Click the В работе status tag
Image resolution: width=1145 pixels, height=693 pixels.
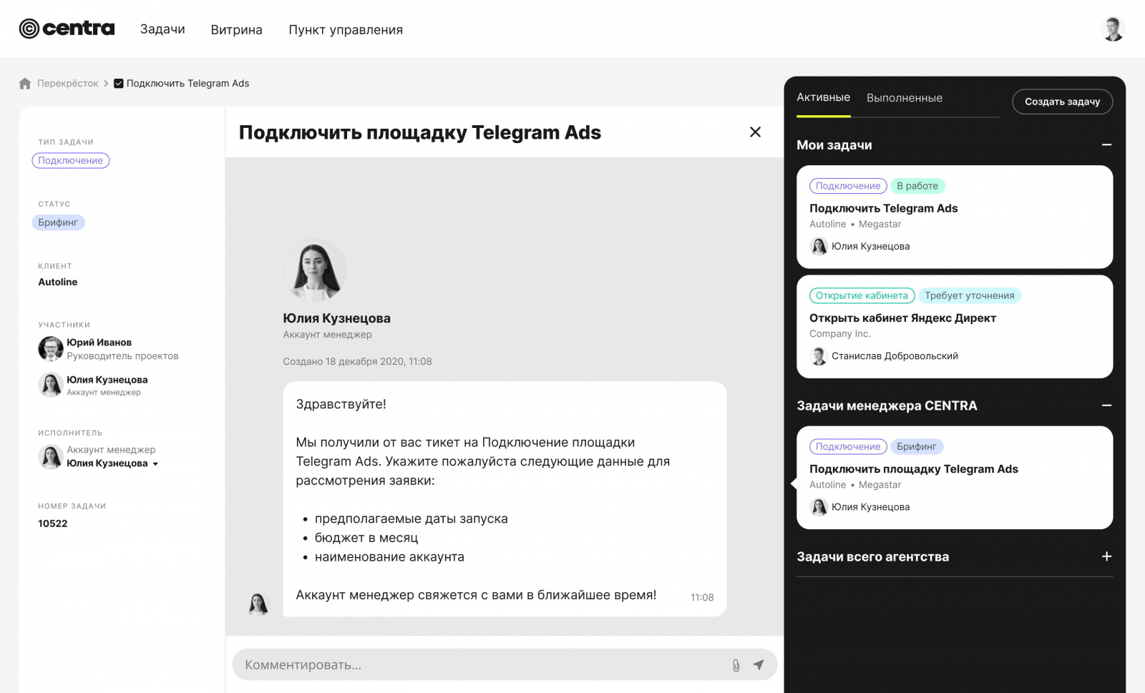917,186
